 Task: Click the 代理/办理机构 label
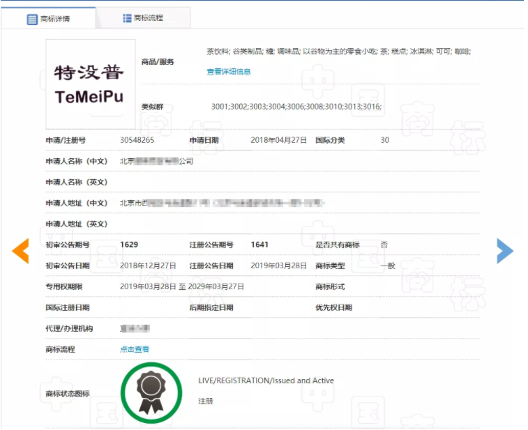[x=69, y=328]
